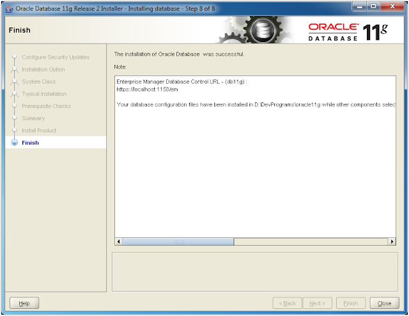Maximize the installer window
The image size is (409, 316).
click(373, 6)
